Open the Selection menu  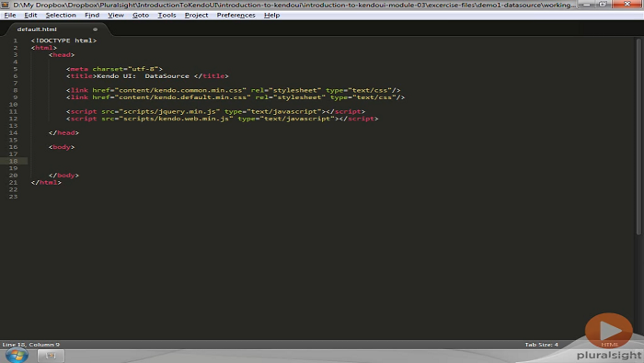tap(61, 16)
